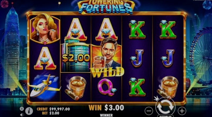Click the Wild man symbol
The height and width of the screenshot is (117, 212).
[x=107, y=58]
